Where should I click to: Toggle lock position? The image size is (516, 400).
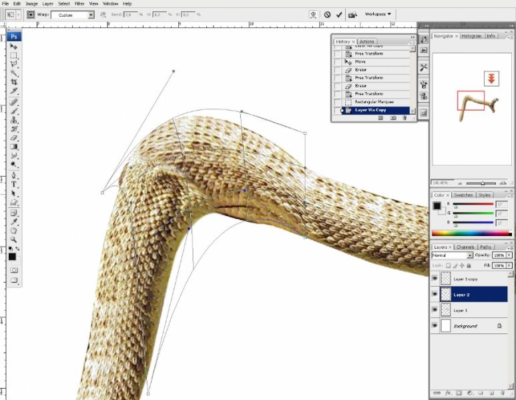[x=462, y=265]
